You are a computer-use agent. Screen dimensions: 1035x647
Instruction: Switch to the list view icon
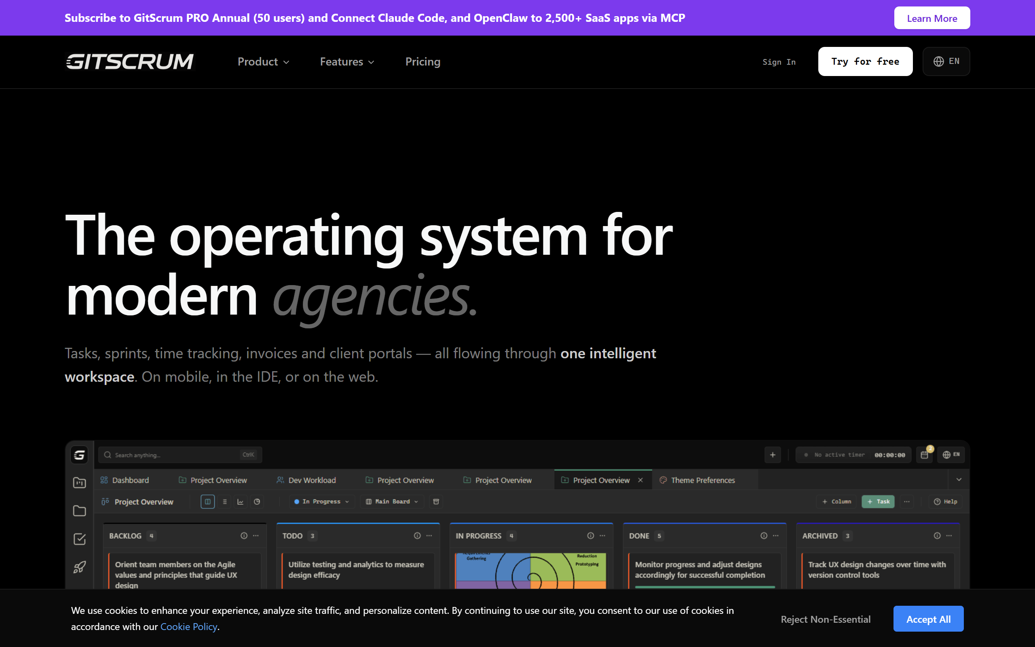224,501
